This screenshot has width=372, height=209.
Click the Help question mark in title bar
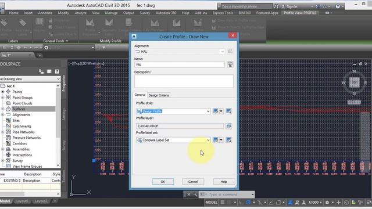coord(338,6)
